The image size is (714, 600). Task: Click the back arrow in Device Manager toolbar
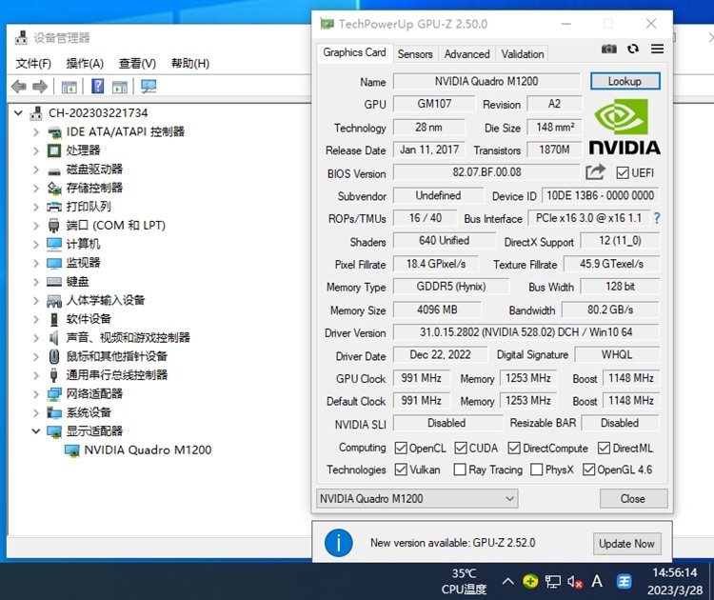(19, 86)
